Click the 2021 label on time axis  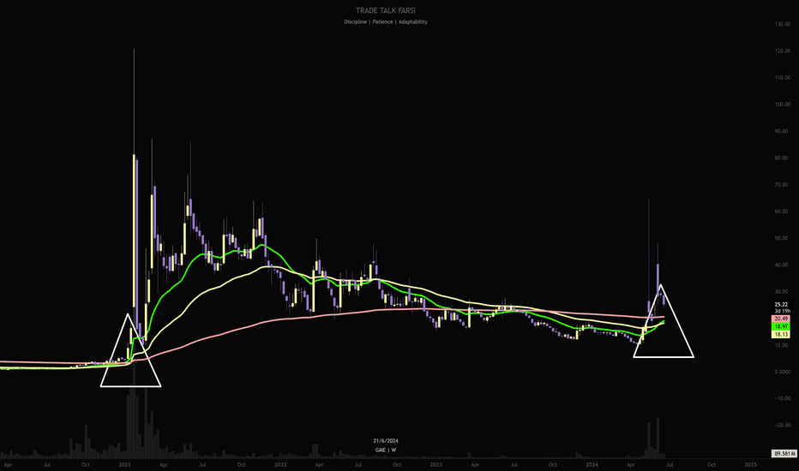(x=125, y=465)
